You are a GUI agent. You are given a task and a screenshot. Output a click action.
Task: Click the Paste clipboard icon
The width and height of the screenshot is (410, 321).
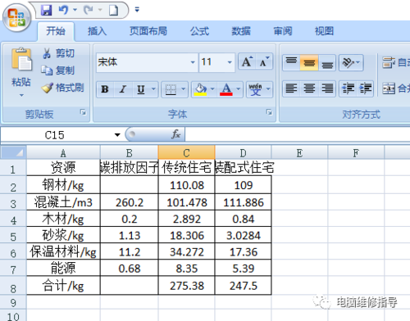[x=21, y=59]
